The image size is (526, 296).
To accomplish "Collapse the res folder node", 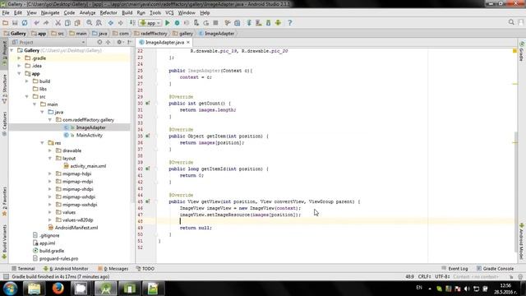I will (x=43, y=143).
